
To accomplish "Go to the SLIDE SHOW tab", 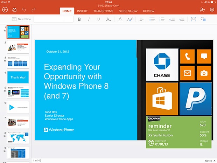I will [127, 11].
